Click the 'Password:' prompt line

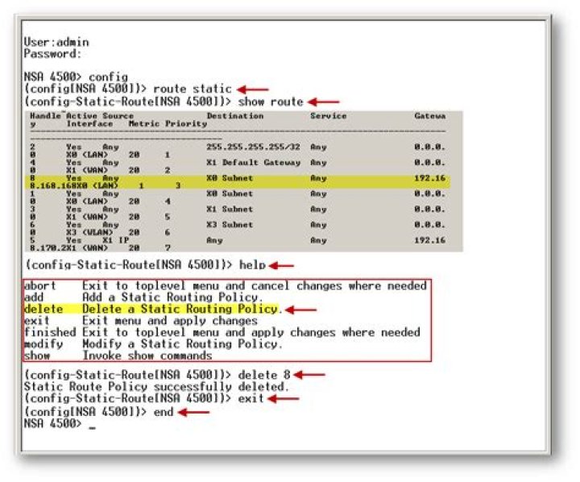coord(52,54)
